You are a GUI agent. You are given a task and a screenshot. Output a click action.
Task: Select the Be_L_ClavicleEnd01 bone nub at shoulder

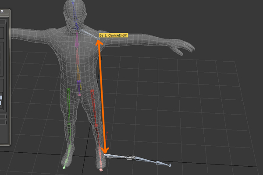99,39
